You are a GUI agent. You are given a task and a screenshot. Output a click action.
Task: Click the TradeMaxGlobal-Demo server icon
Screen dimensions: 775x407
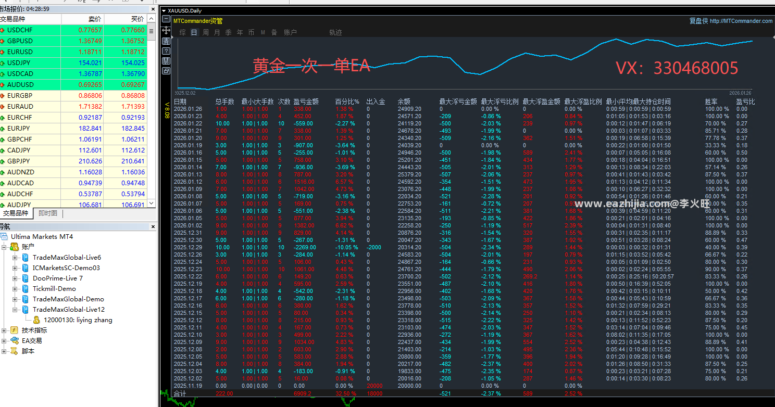[26, 299]
